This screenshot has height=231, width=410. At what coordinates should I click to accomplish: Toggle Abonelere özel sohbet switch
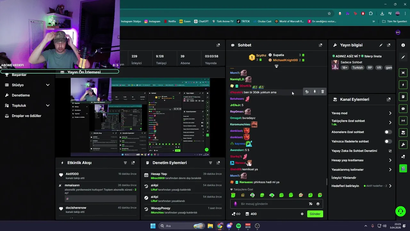(388, 132)
